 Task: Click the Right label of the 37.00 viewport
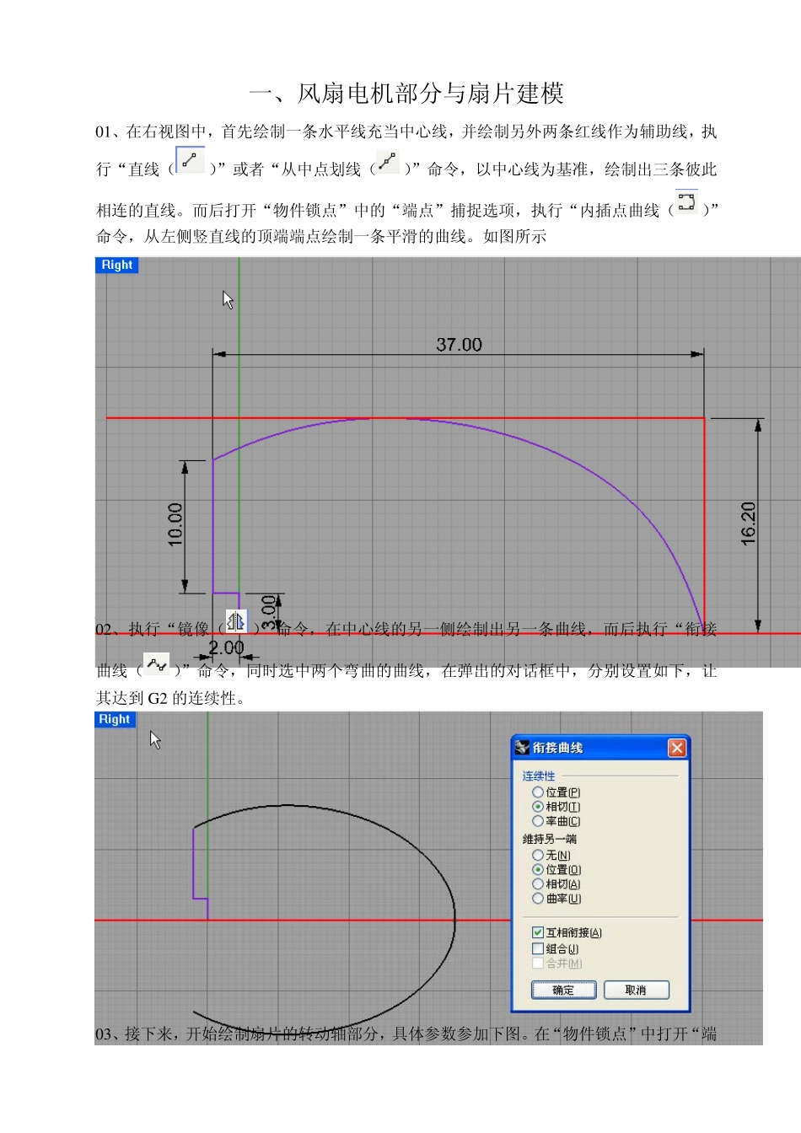[116, 265]
